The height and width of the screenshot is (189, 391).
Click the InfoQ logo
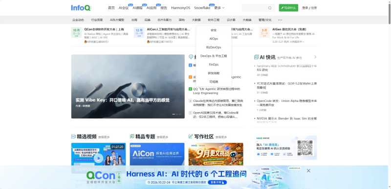pyautogui.click(x=81, y=8)
